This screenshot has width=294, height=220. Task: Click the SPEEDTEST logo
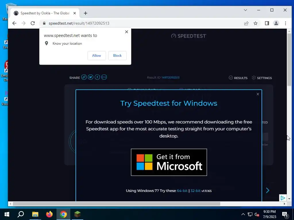tap(189, 36)
